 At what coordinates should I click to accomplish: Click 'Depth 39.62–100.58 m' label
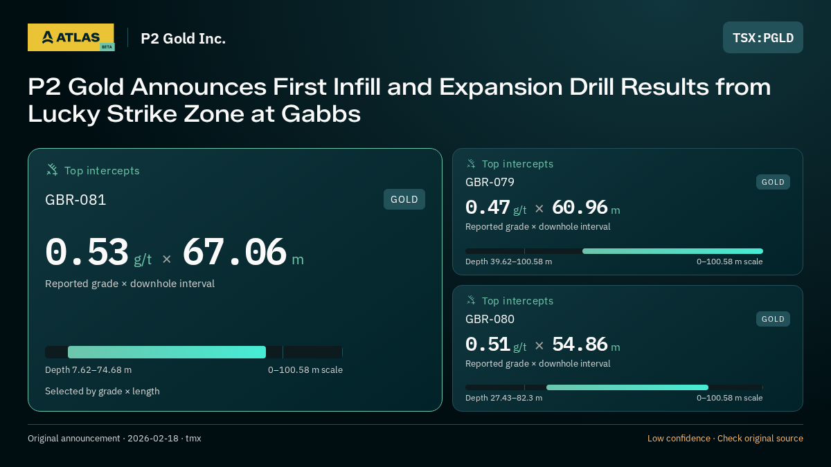[x=508, y=262]
